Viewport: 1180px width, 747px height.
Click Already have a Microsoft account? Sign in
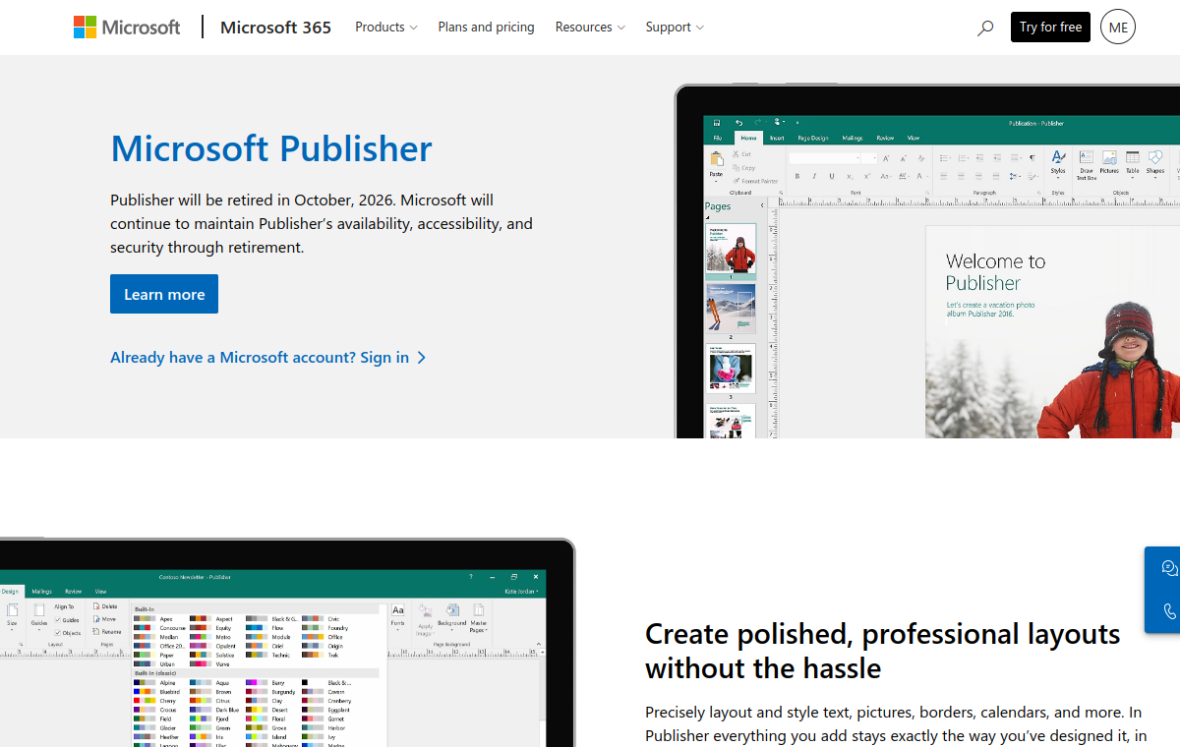[x=267, y=357]
